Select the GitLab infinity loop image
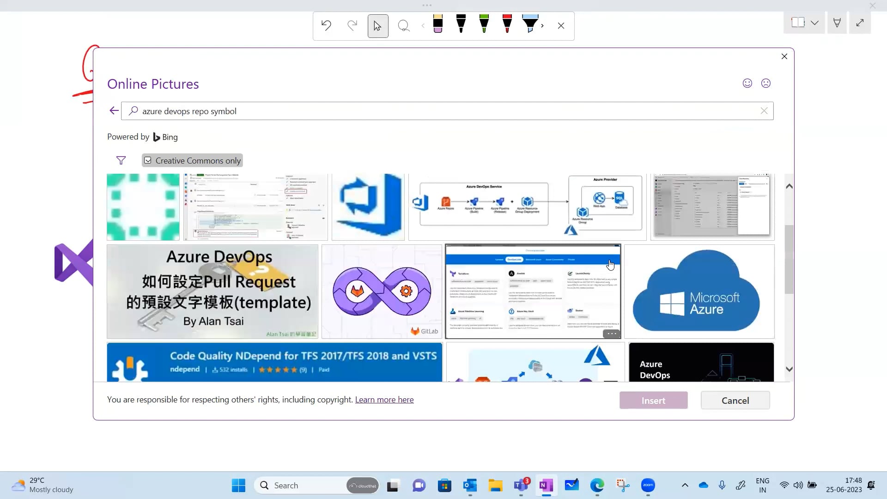887x499 pixels. click(382, 292)
